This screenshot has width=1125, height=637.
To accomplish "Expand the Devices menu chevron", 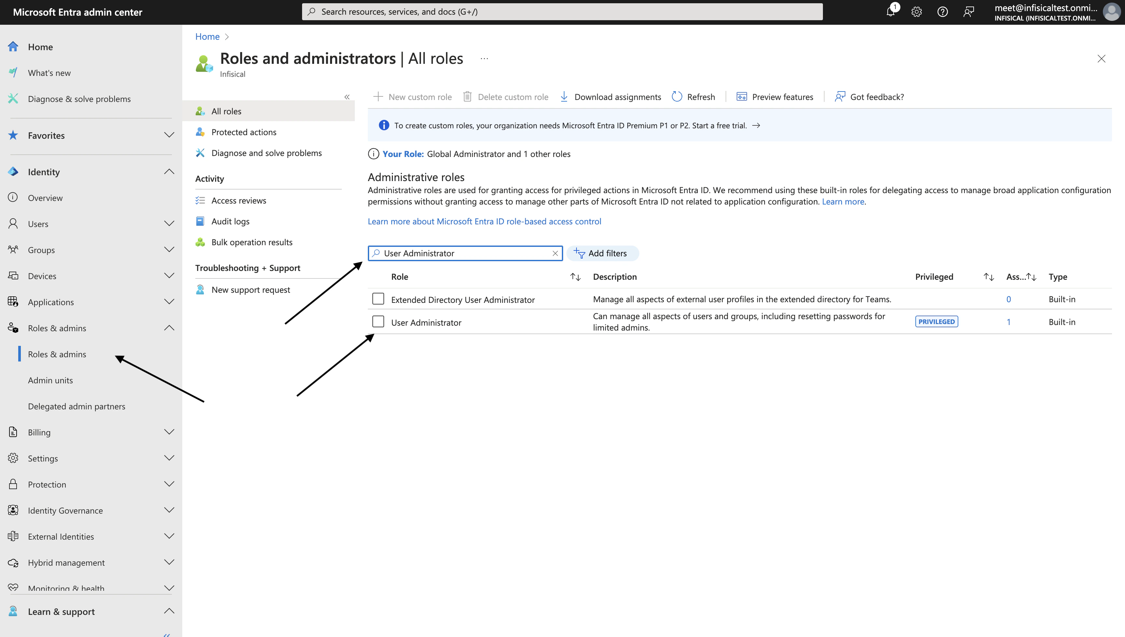I will [169, 276].
